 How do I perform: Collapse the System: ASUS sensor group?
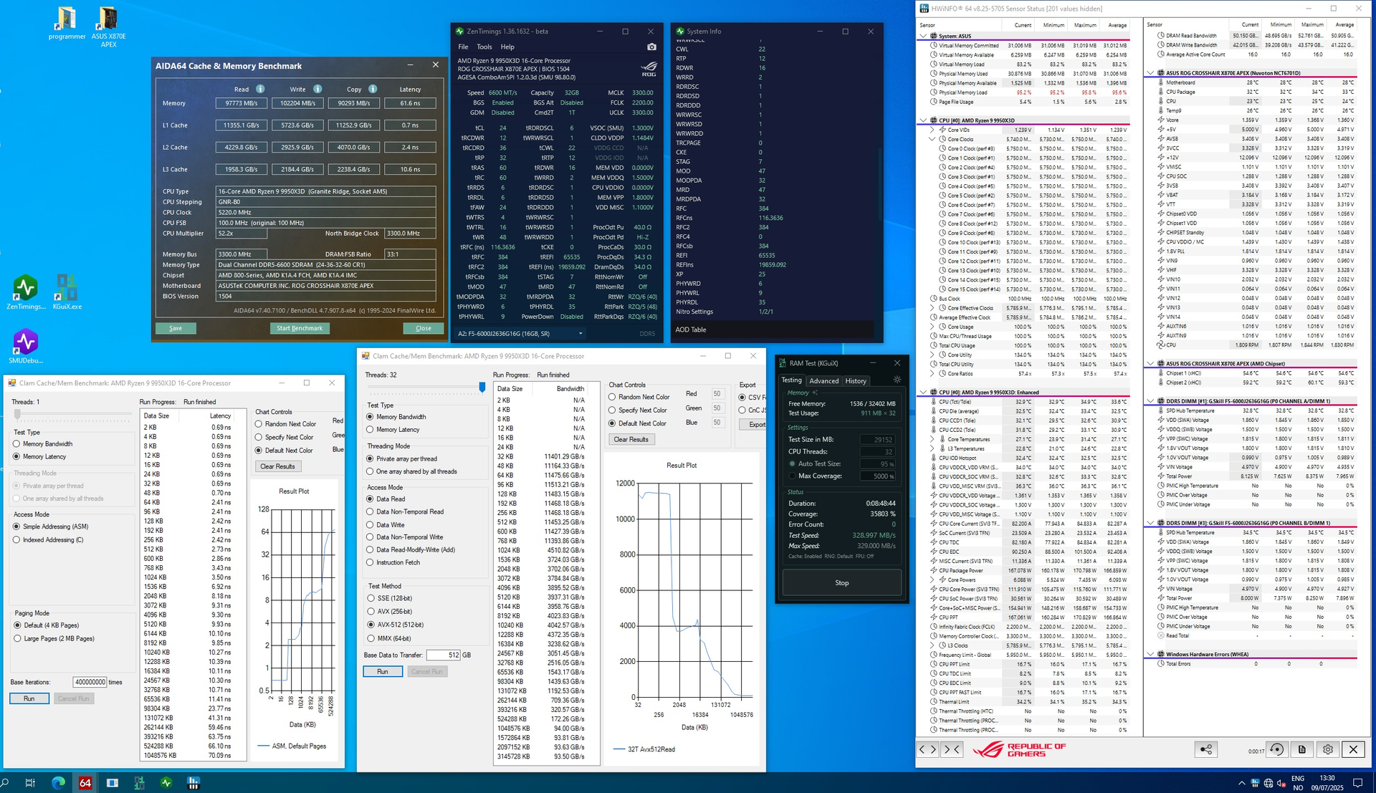(x=923, y=36)
